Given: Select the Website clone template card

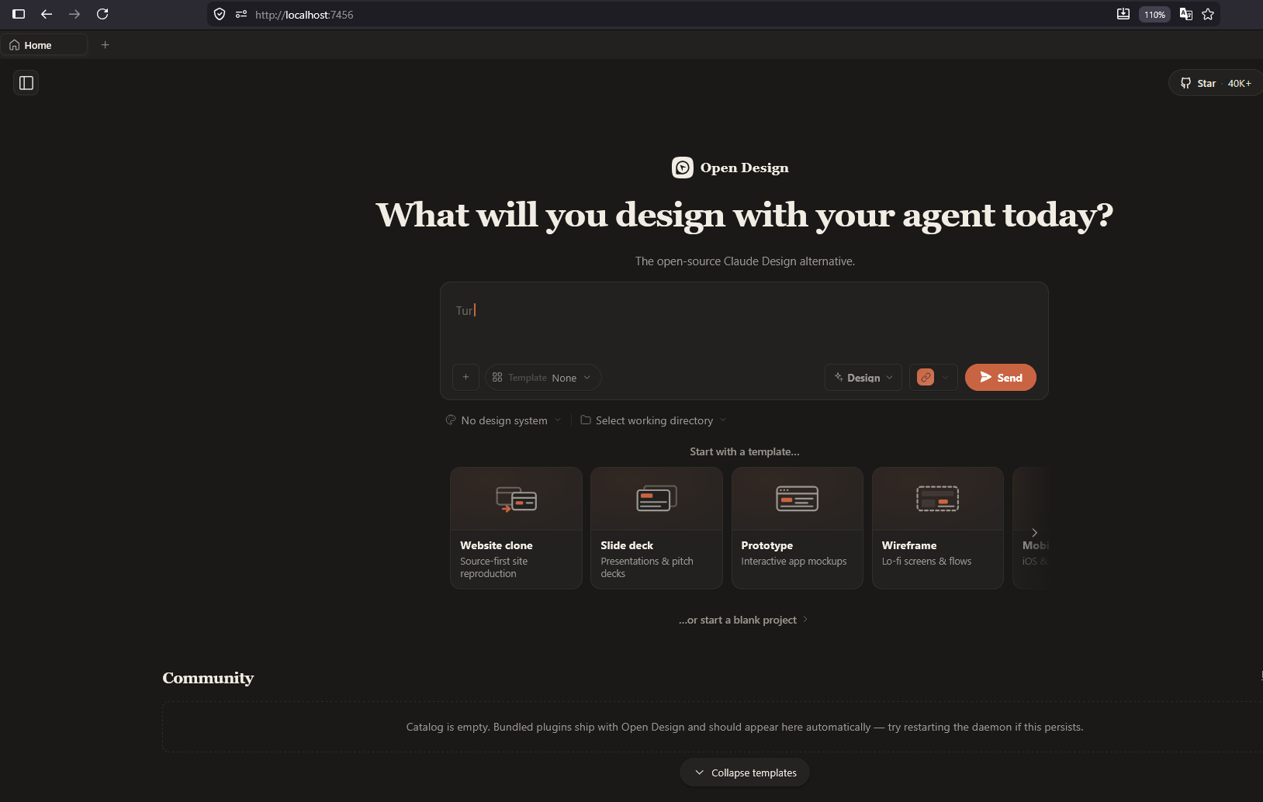Looking at the screenshot, I should coord(516,528).
